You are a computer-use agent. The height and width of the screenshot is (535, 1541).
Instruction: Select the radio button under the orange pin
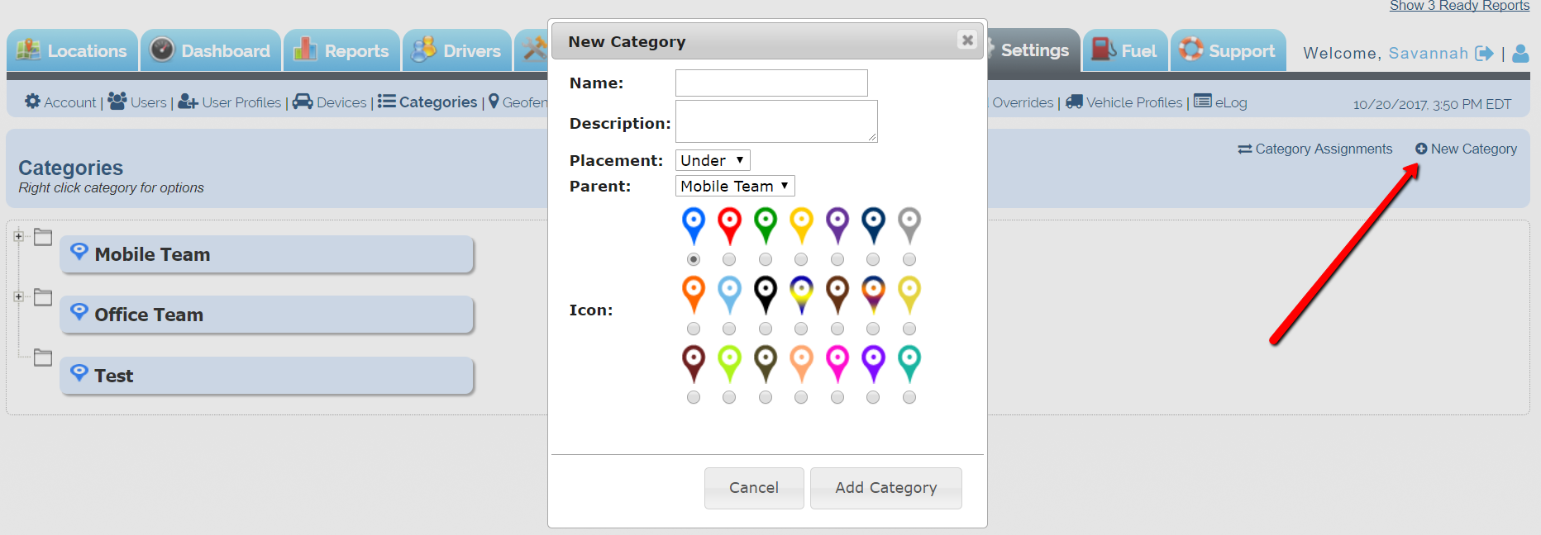tap(694, 329)
